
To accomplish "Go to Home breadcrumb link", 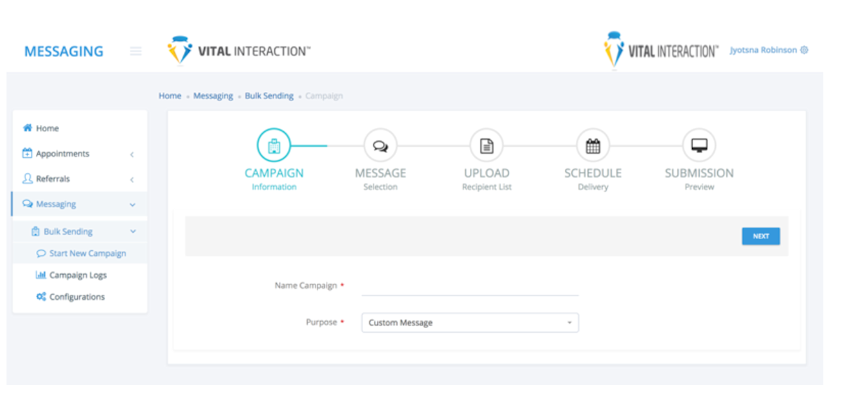I will pyautogui.click(x=170, y=96).
